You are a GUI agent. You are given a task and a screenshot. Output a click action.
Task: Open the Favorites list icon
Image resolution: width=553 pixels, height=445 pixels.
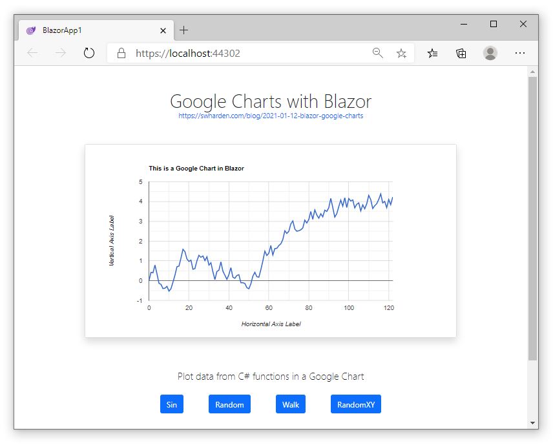click(432, 53)
